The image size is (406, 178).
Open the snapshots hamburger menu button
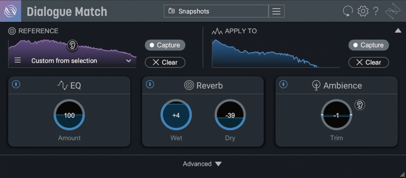pyautogui.click(x=276, y=11)
